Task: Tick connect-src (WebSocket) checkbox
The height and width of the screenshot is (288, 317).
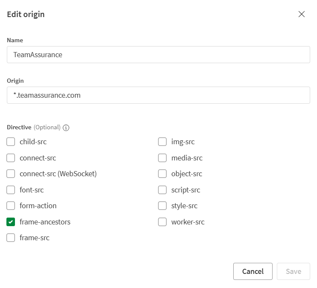Action: (11, 174)
